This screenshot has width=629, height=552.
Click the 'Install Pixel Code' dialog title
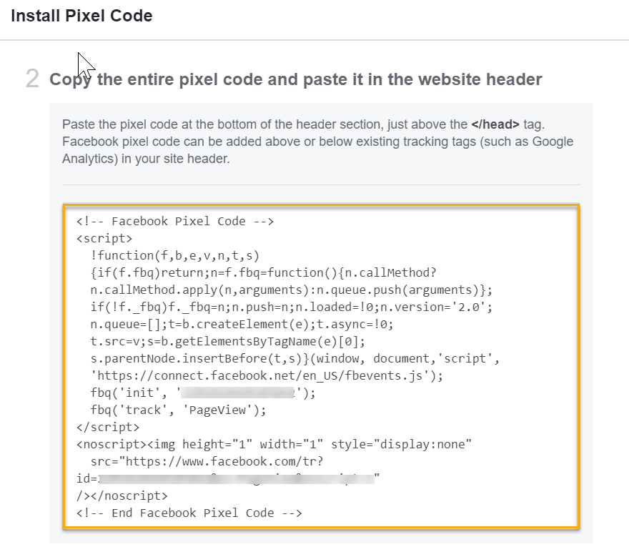81,16
